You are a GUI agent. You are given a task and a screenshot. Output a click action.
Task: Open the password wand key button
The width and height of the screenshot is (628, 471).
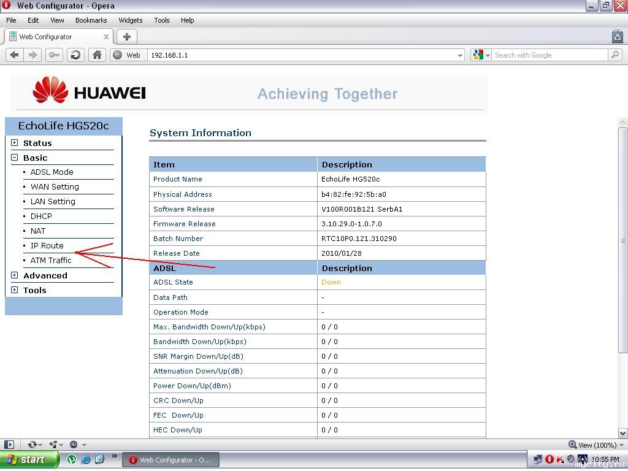click(x=54, y=55)
